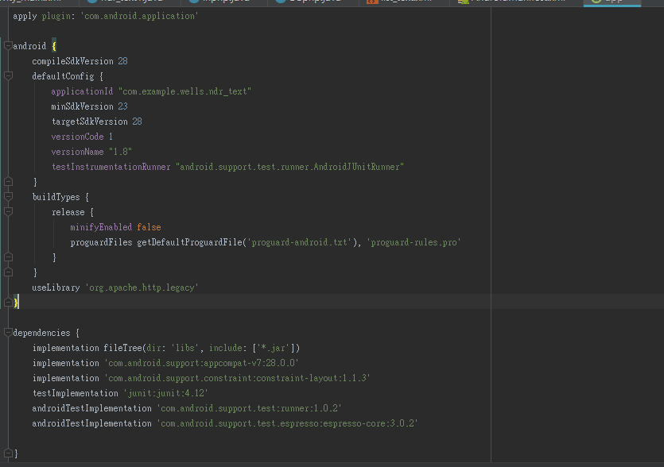Place cursor on 'com.android.application' plugin string
This screenshot has height=467, width=664.
pyautogui.click(x=139, y=16)
